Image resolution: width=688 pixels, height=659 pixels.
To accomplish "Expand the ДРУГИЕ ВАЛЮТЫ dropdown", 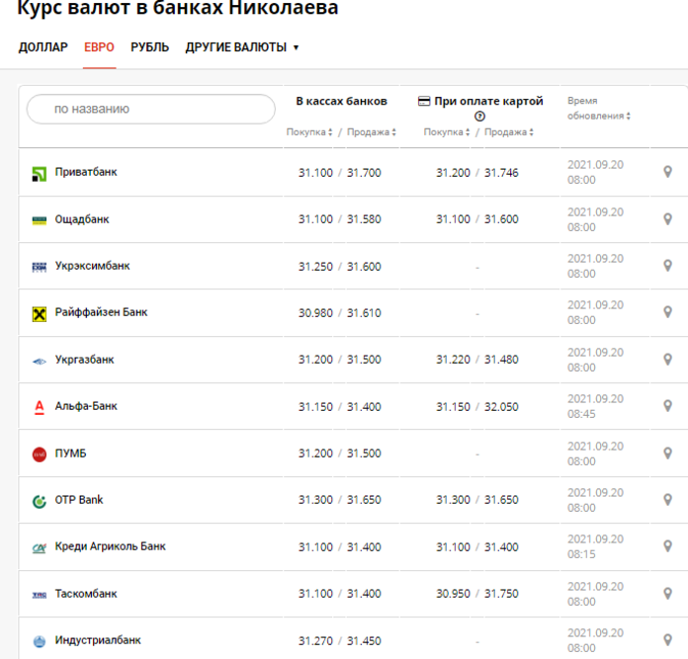I will point(242,47).
